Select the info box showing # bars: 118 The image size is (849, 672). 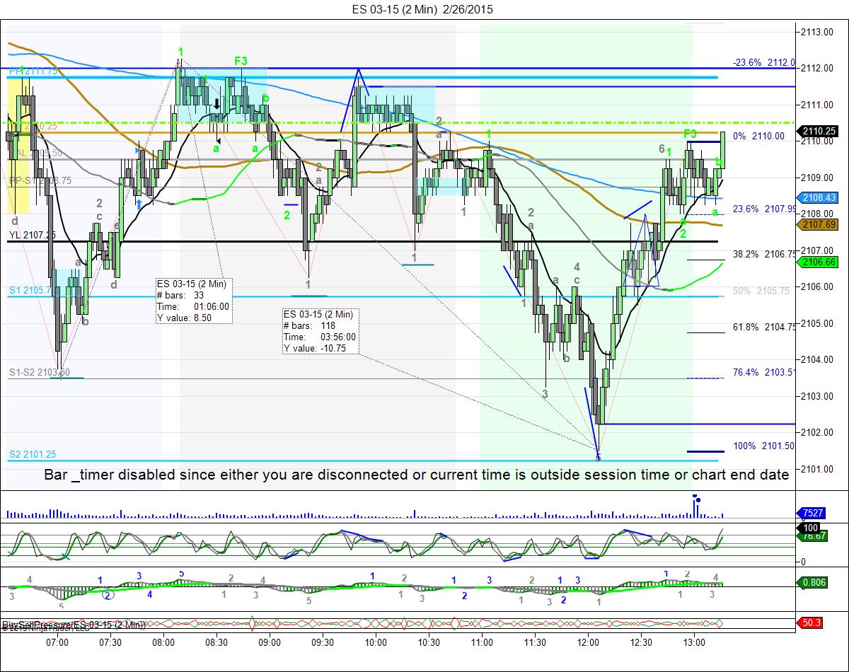pos(320,331)
